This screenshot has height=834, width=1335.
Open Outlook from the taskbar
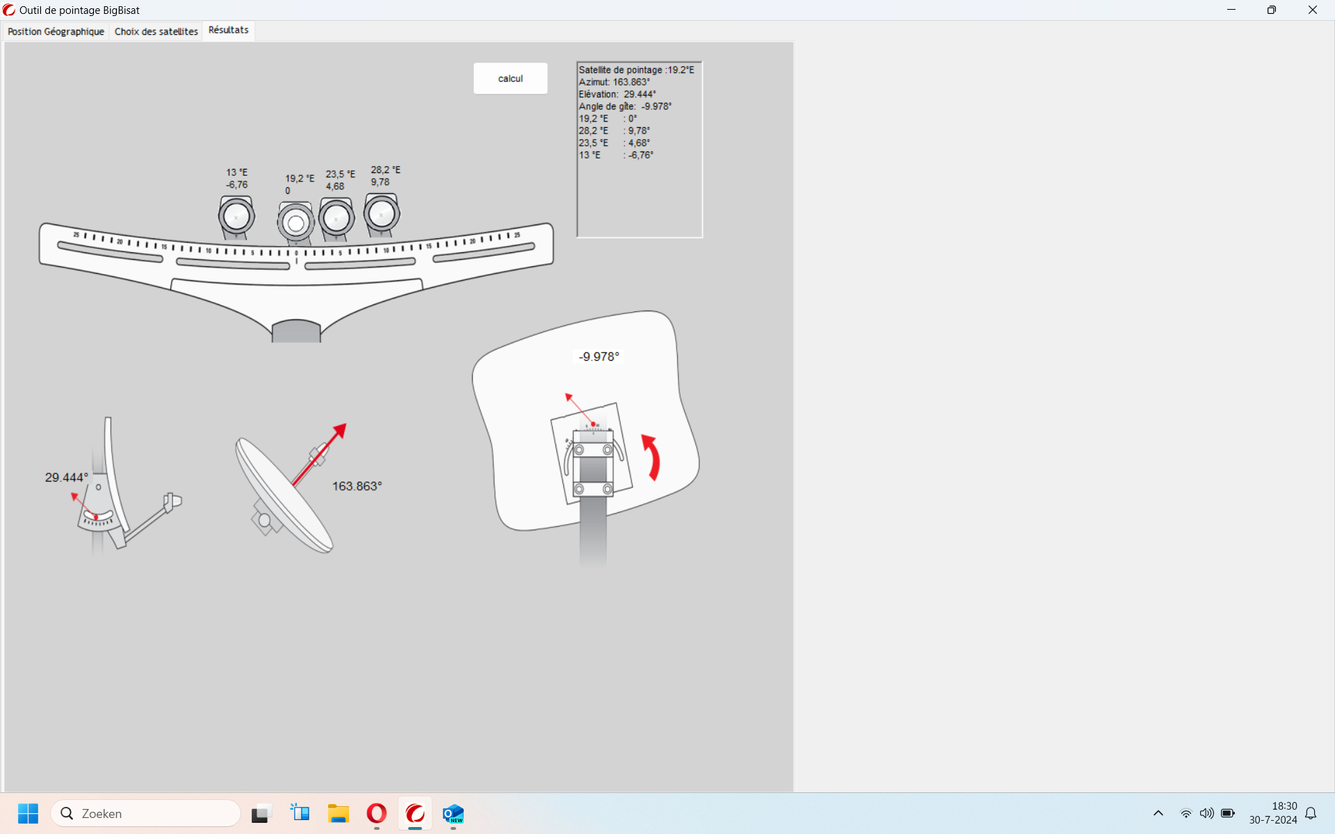point(453,813)
